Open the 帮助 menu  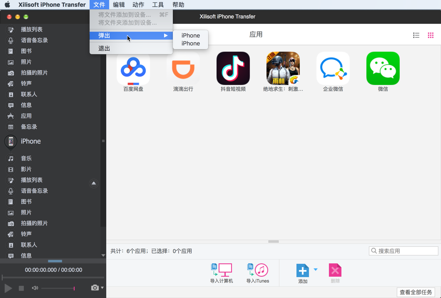[178, 5]
